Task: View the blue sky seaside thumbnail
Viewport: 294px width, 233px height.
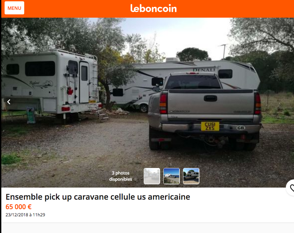Action: (x=171, y=176)
